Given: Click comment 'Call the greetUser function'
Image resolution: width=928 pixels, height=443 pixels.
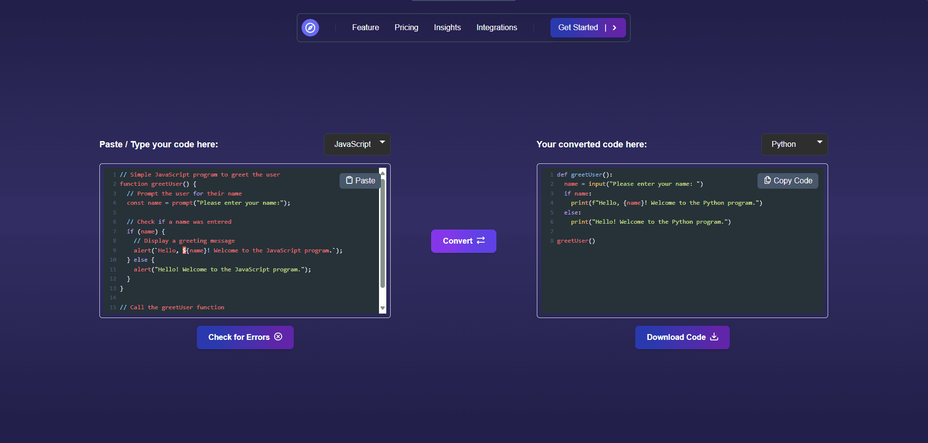Looking at the screenshot, I should (172, 307).
